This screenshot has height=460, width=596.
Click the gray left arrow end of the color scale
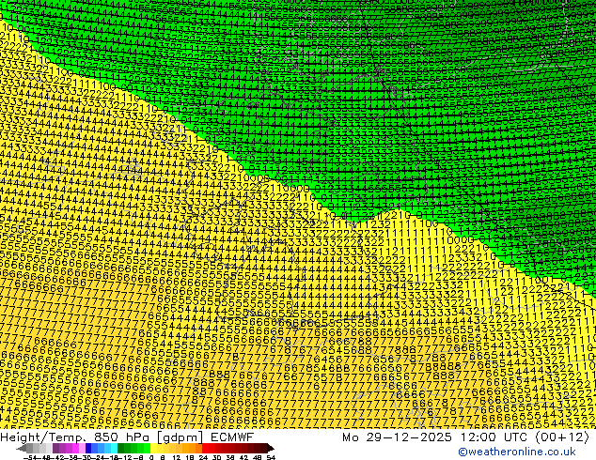22,448
